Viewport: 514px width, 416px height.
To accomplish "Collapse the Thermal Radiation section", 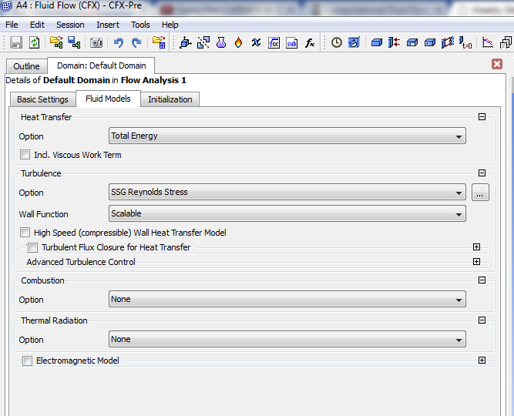I will [x=482, y=320].
